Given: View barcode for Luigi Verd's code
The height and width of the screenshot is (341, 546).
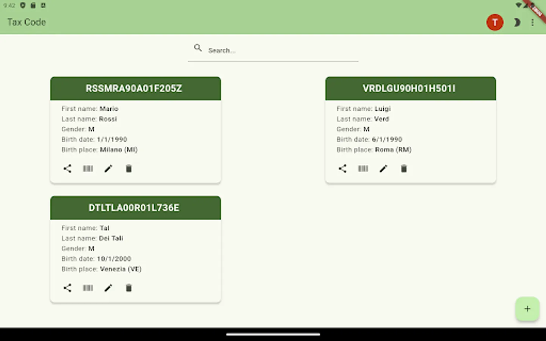Looking at the screenshot, I should pos(363,169).
